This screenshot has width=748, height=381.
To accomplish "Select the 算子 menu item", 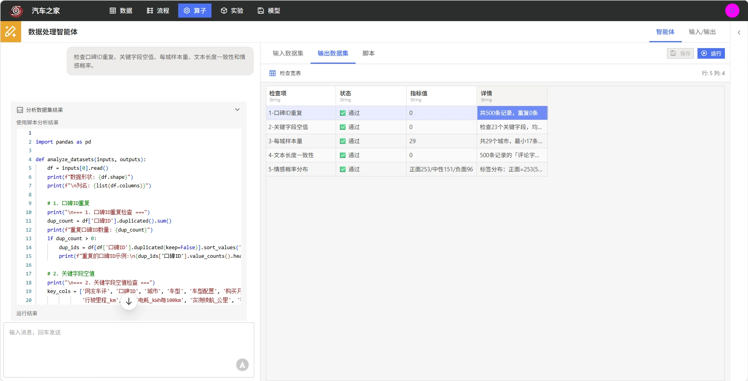I will point(195,11).
